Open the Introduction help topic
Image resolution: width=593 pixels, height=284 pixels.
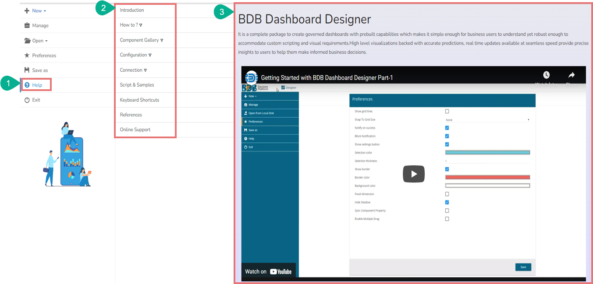132,10
